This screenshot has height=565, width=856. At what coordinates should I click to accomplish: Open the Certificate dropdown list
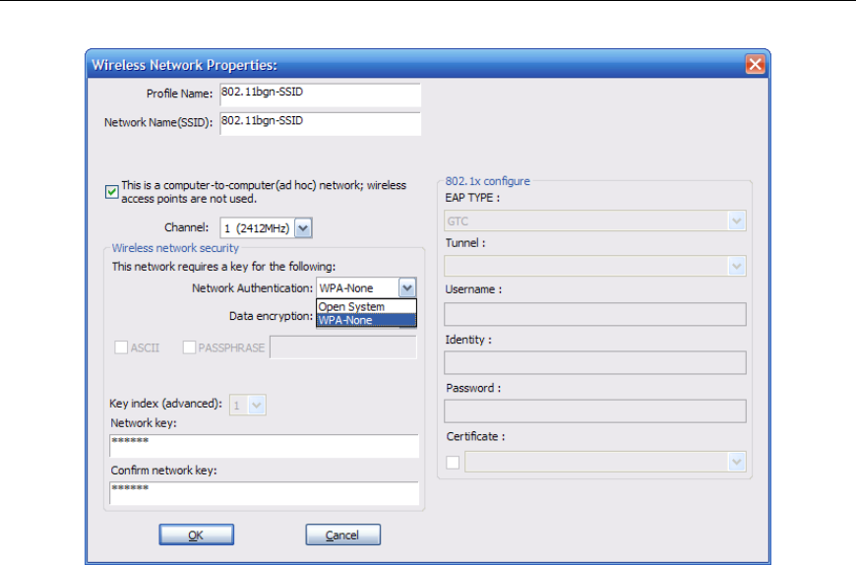pos(605,462)
